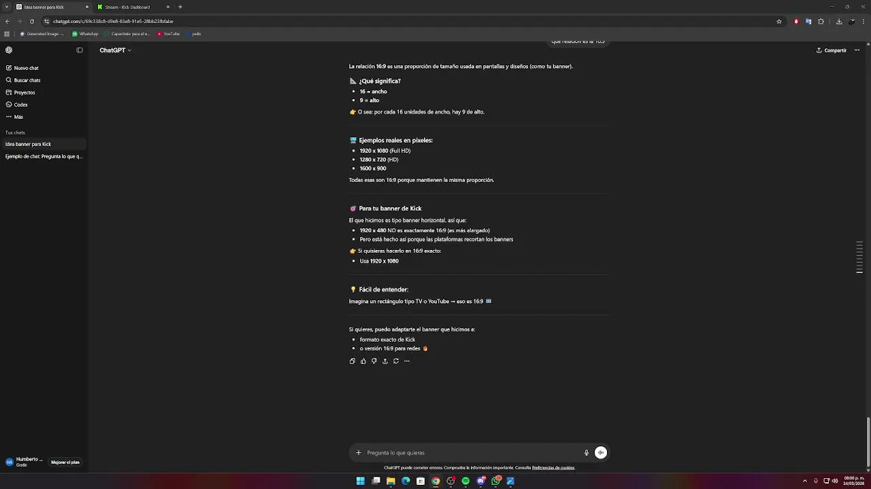Give the response a thumbs up

(x=363, y=361)
